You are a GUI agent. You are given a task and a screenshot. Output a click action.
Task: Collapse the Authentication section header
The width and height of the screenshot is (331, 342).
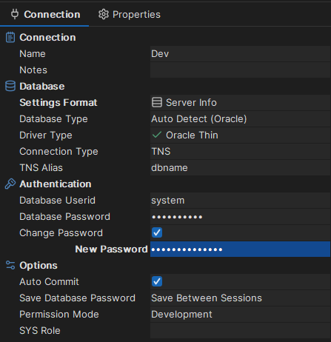pyautogui.click(x=56, y=184)
